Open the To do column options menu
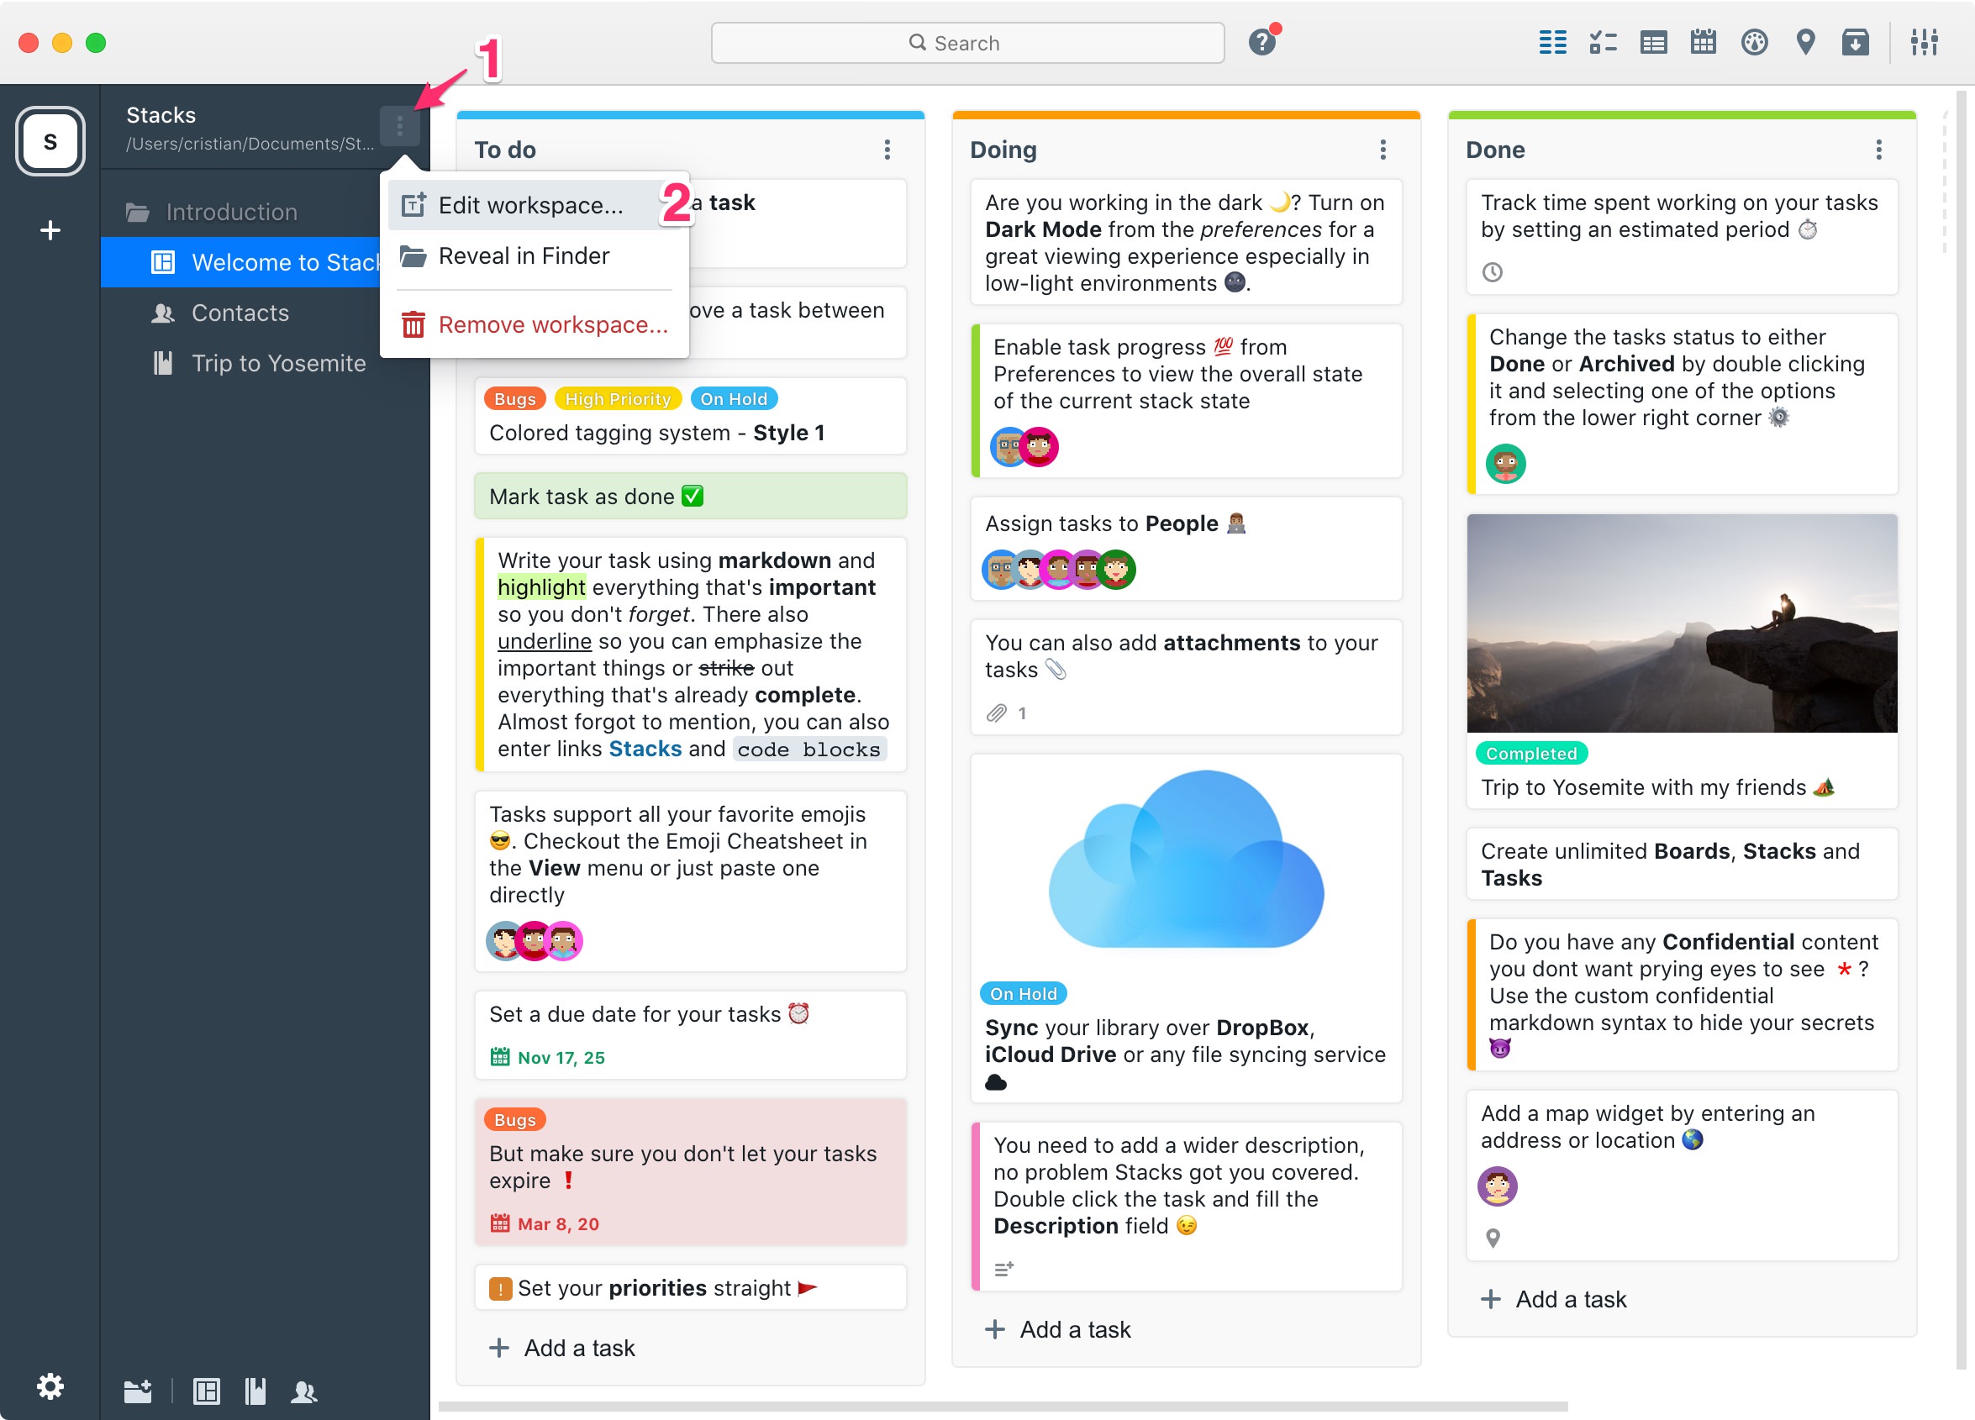1975x1420 pixels. coord(887,150)
